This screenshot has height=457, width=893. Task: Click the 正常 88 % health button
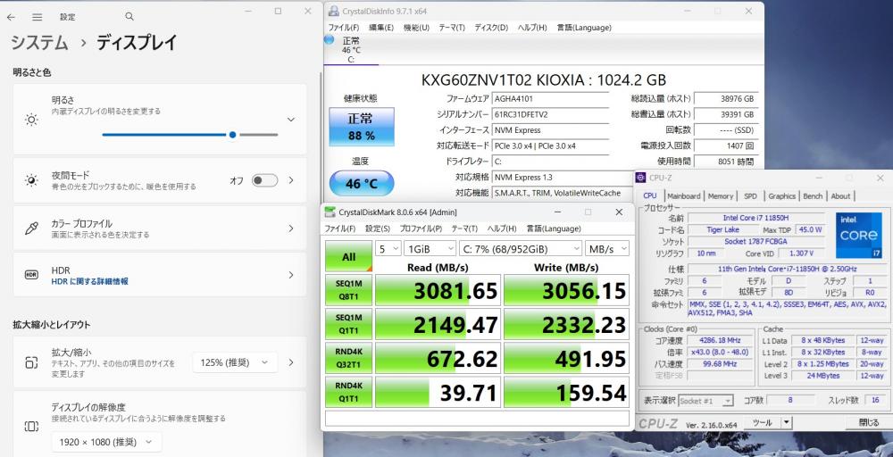tap(361, 127)
